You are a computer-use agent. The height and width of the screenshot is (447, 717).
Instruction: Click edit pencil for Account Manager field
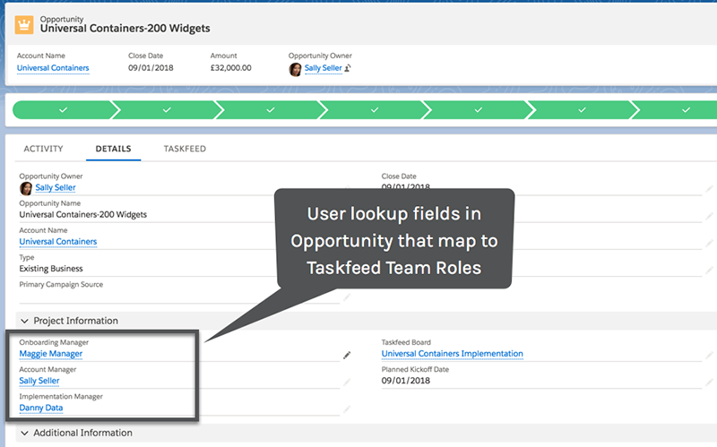tap(347, 383)
